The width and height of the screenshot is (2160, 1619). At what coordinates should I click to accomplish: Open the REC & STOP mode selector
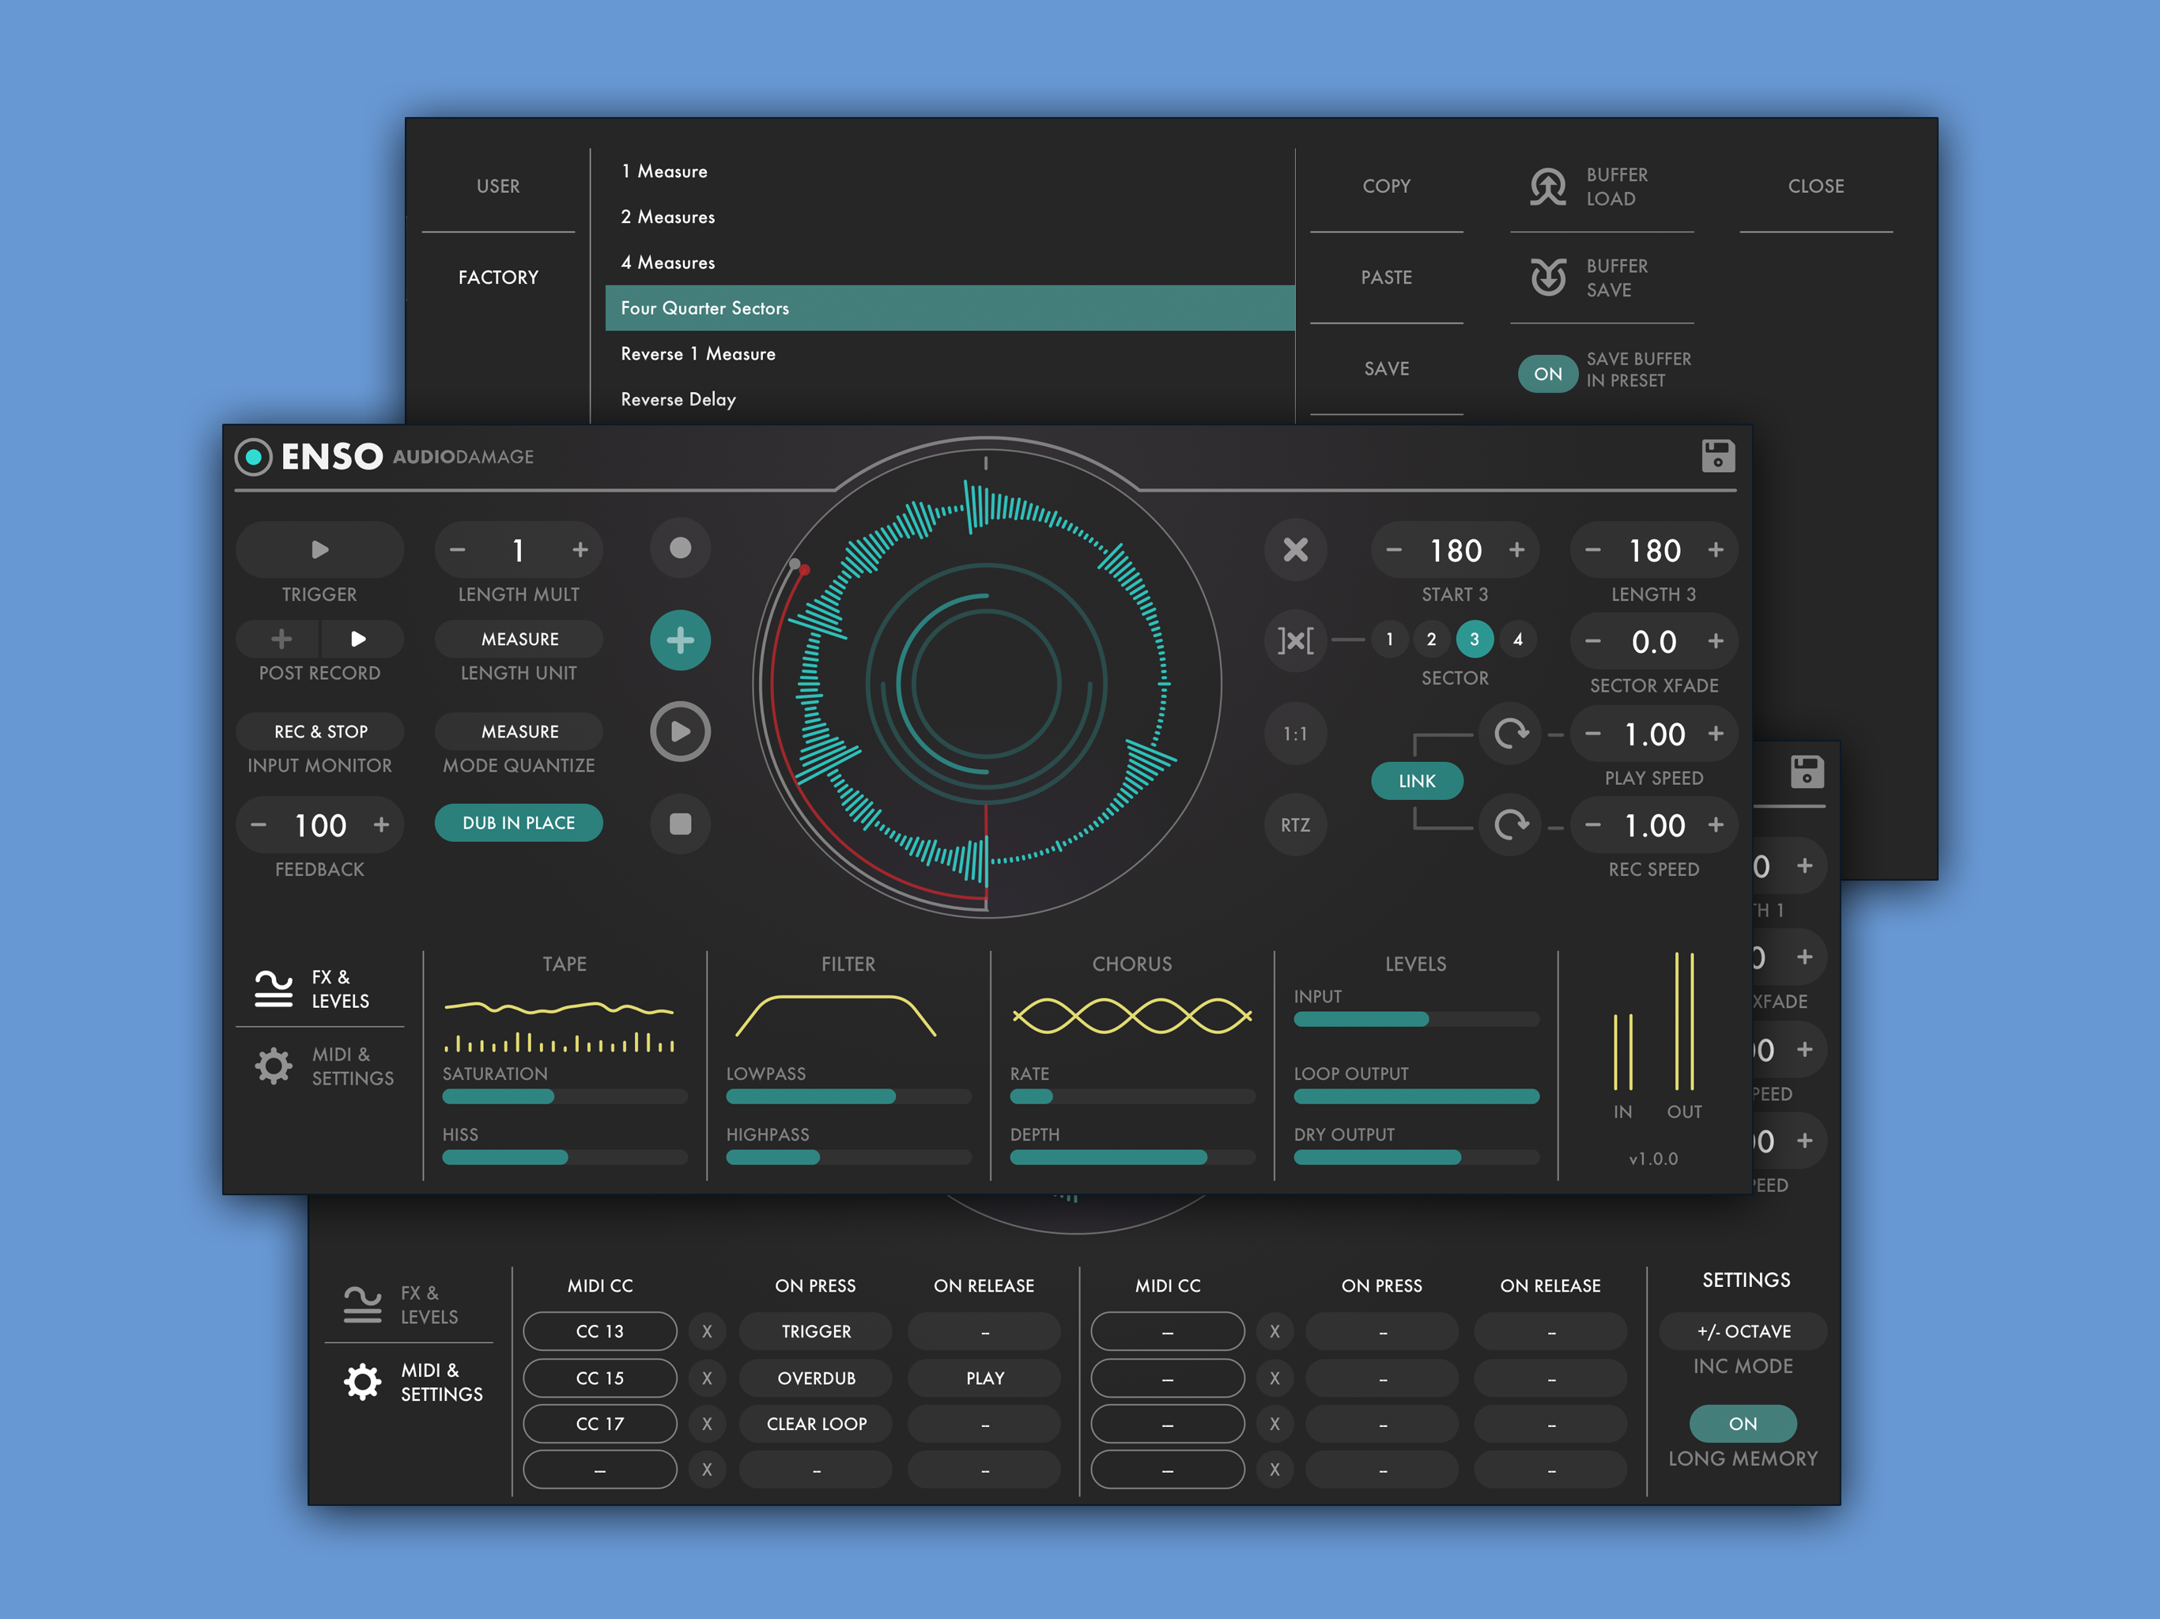(x=320, y=731)
